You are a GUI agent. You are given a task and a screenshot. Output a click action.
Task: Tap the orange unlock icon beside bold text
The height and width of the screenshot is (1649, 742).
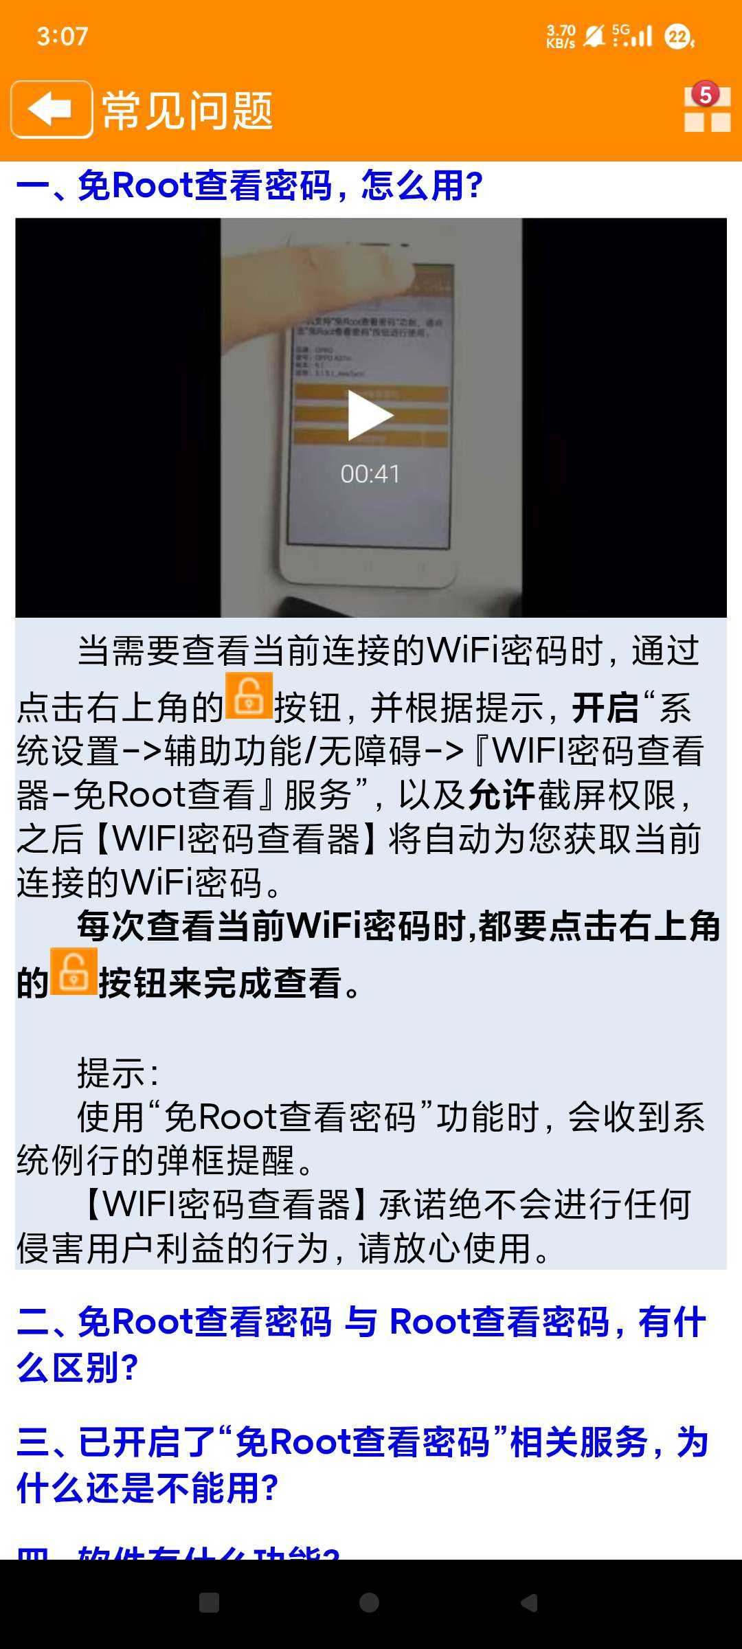coord(74,972)
